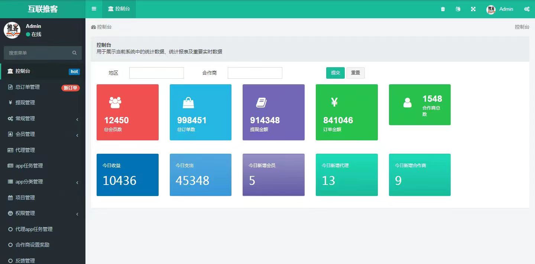Expand the 会员管理 sidebar menu
Viewport: 535px width, 264px height.
43,134
